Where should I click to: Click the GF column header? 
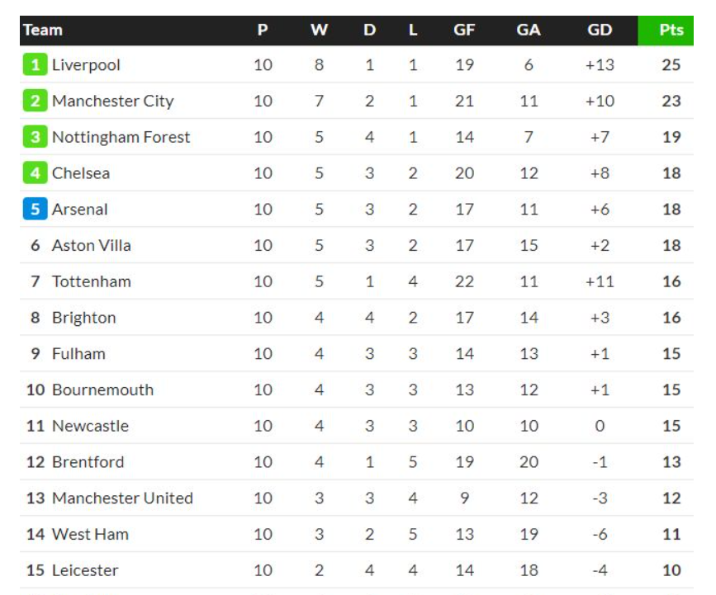pos(464,30)
